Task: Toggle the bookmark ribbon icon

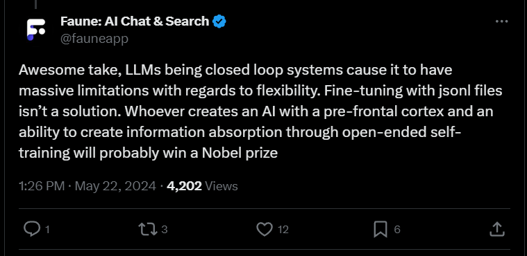Action: point(380,229)
